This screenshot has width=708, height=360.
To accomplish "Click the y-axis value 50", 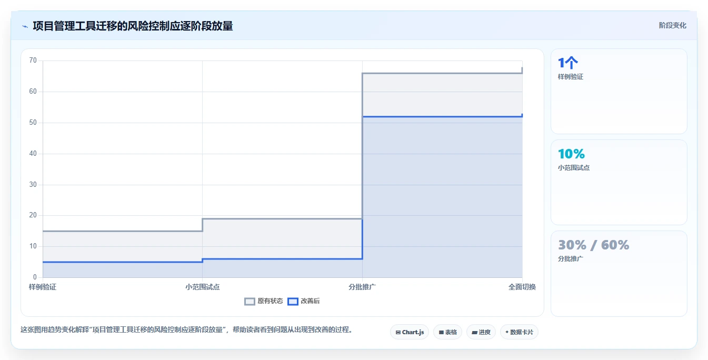I will [33, 123].
